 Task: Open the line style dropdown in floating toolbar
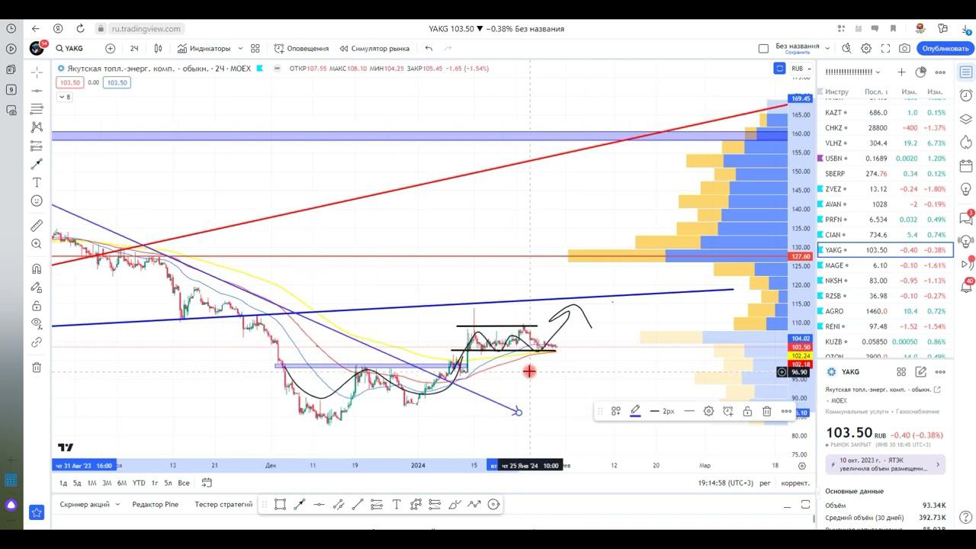point(689,411)
